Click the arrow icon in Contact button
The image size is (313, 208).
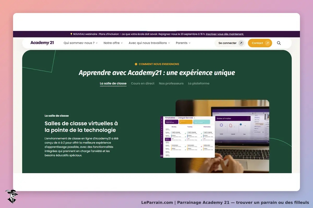[x=267, y=43]
